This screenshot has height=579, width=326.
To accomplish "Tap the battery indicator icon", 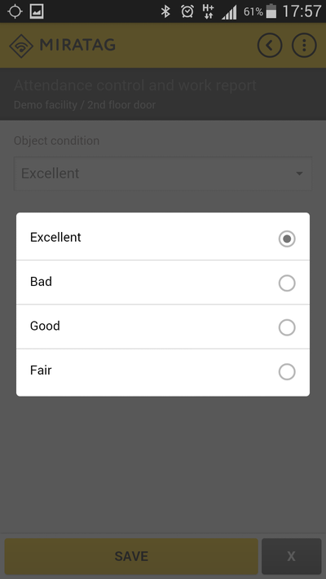I will 271,11.
